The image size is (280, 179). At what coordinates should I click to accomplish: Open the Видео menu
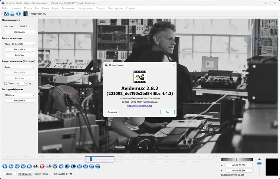point(45,8)
